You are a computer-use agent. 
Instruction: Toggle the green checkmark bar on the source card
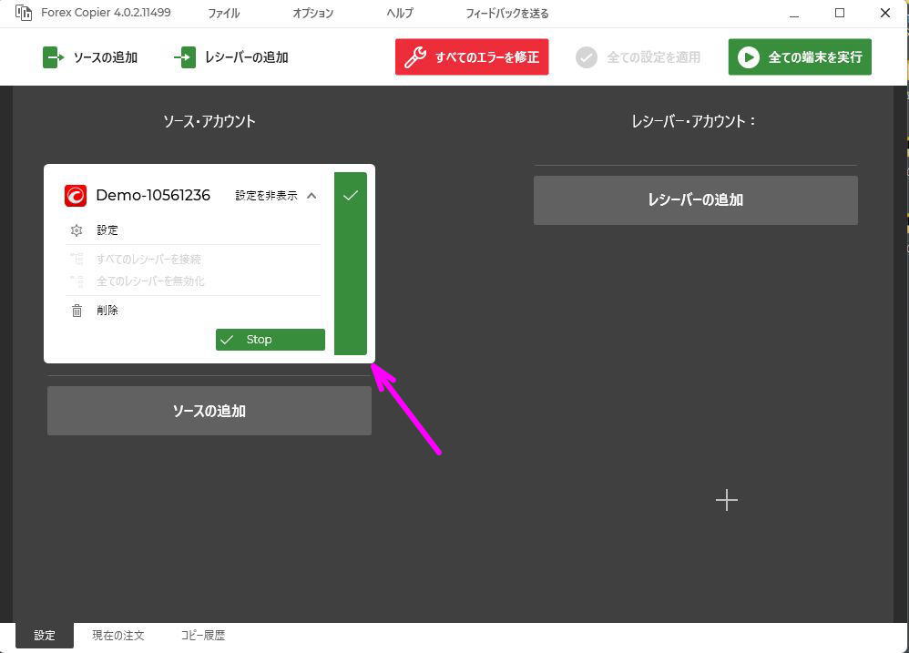point(350,262)
